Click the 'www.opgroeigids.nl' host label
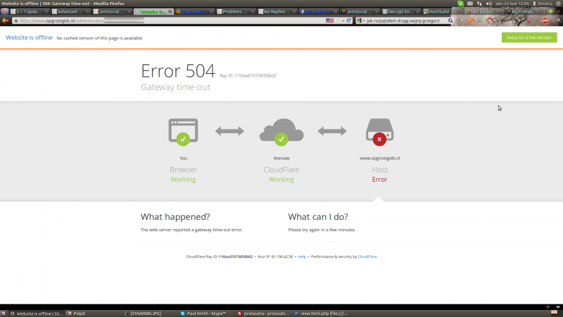This screenshot has height=317, width=563. click(379, 158)
